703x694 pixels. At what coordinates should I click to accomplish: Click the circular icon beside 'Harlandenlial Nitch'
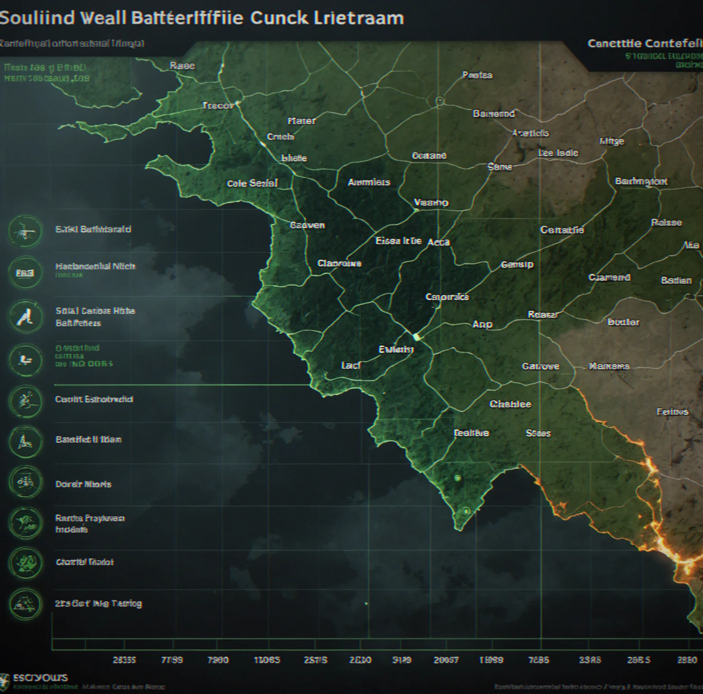click(x=25, y=272)
